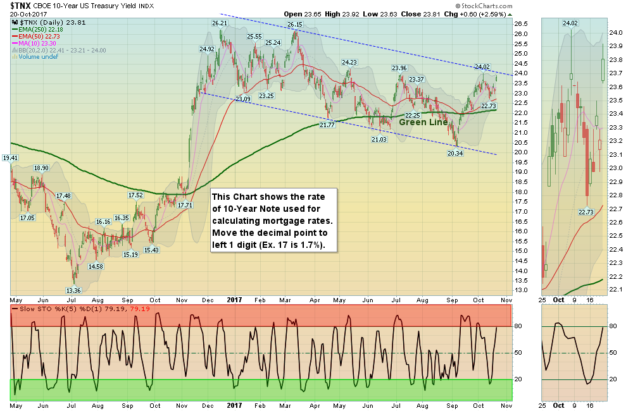The height and width of the screenshot is (411, 633).
Task: Click the Close 23.81 value
Action: (x=420, y=14)
